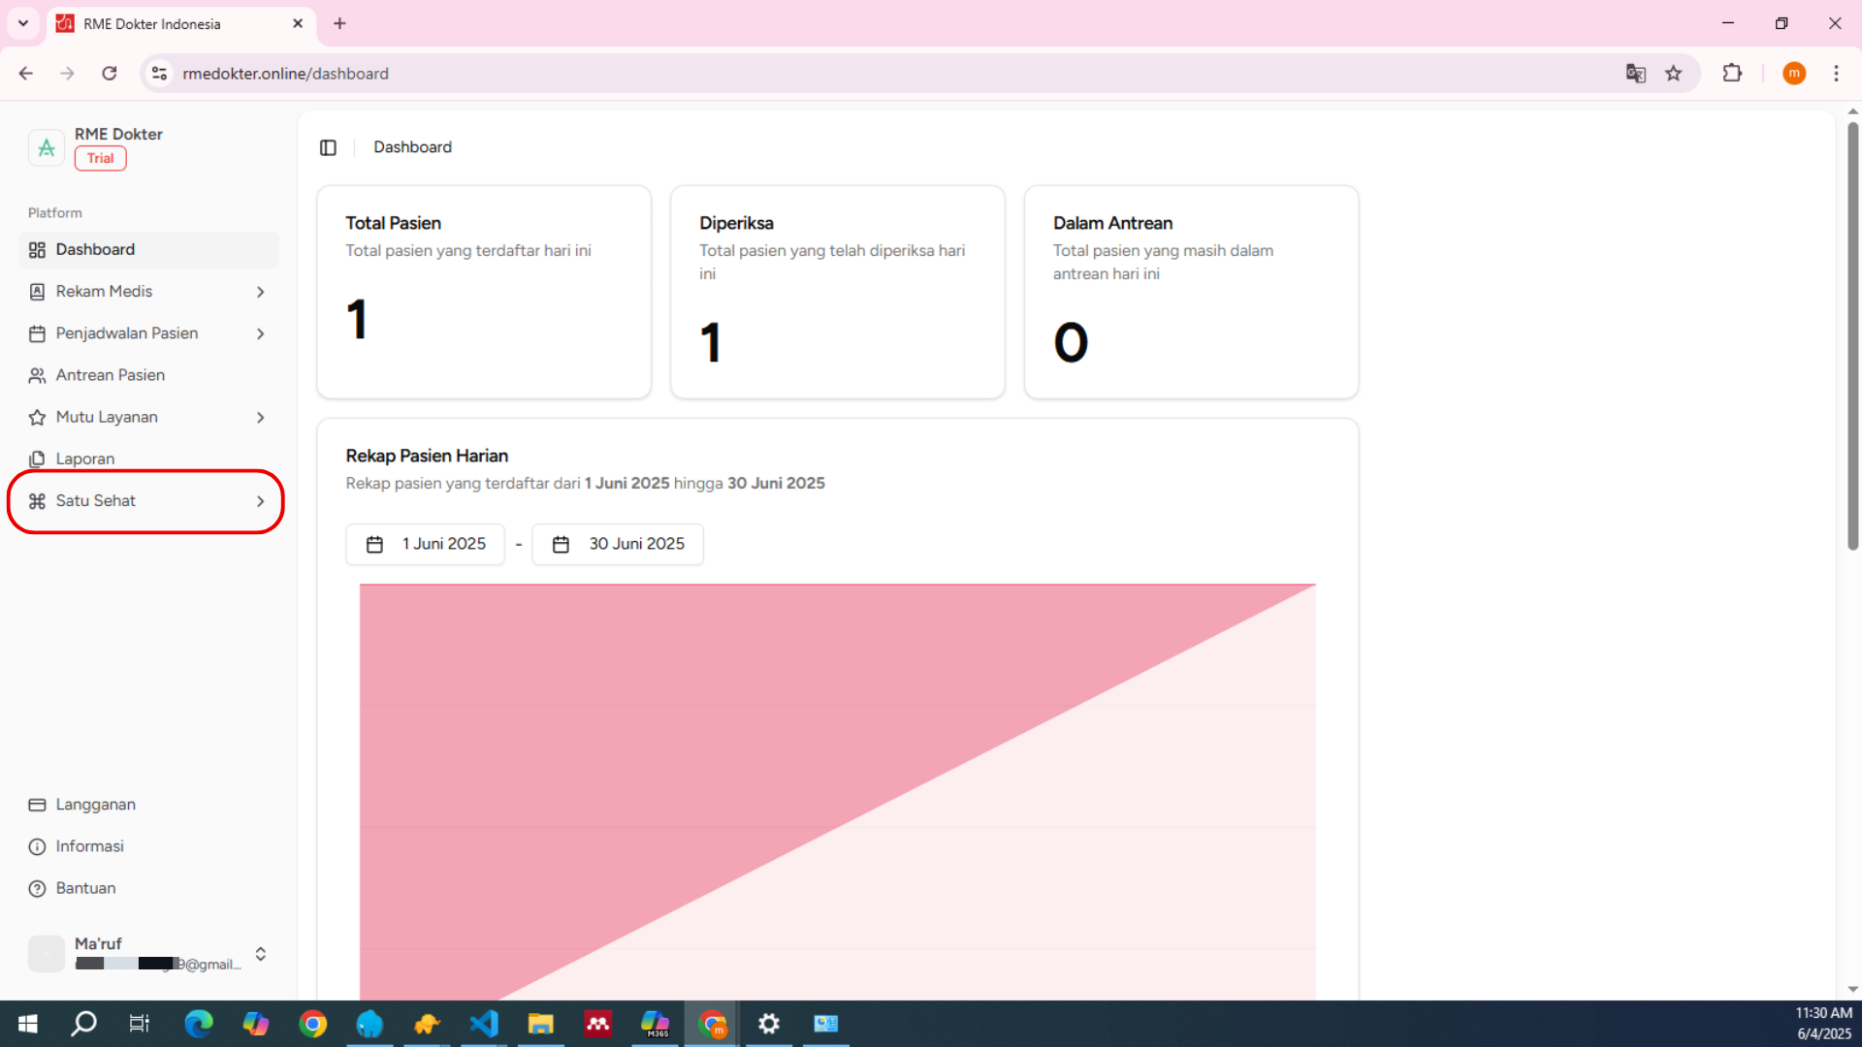Bookmark this page with star icon
This screenshot has height=1047, width=1862.
pos(1674,74)
